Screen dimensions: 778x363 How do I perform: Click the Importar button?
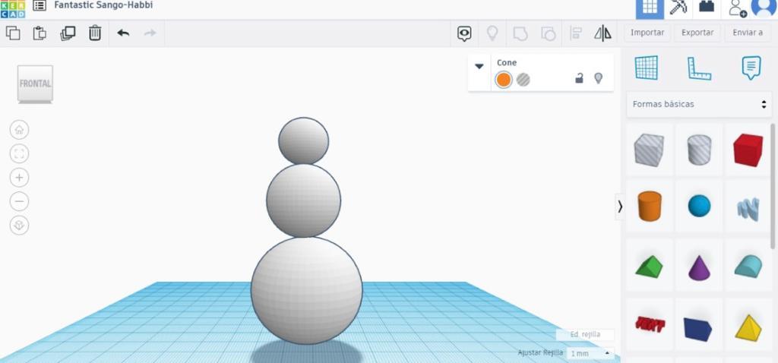coord(647,33)
